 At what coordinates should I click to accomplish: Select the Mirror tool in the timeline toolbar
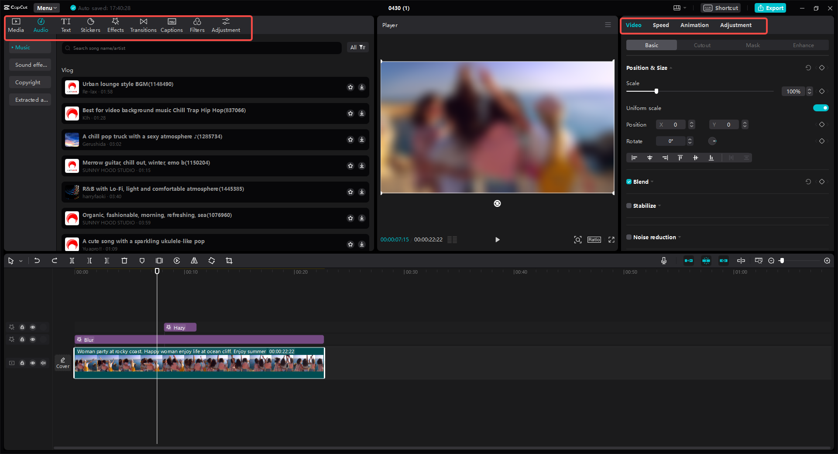pos(194,261)
